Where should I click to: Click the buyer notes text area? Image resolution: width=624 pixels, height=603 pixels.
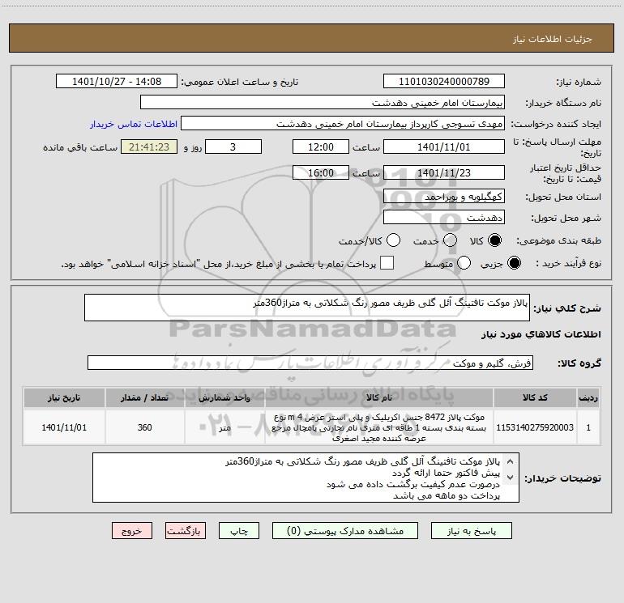point(306,478)
